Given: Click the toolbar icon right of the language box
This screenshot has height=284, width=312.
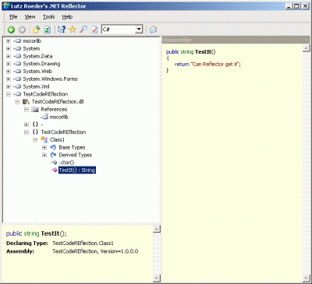Looking at the screenshot, I should tap(153, 30).
